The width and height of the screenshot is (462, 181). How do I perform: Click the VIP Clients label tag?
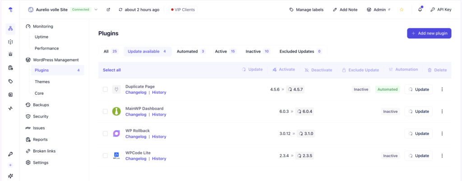click(183, 9)
